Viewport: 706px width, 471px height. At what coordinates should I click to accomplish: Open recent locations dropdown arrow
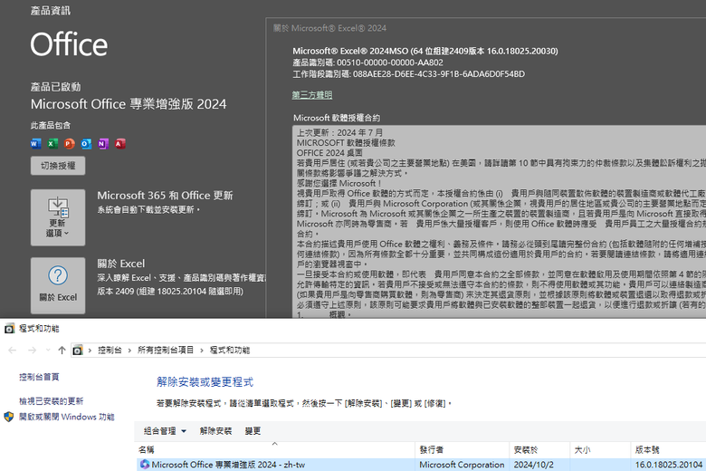tap(48, 351)
